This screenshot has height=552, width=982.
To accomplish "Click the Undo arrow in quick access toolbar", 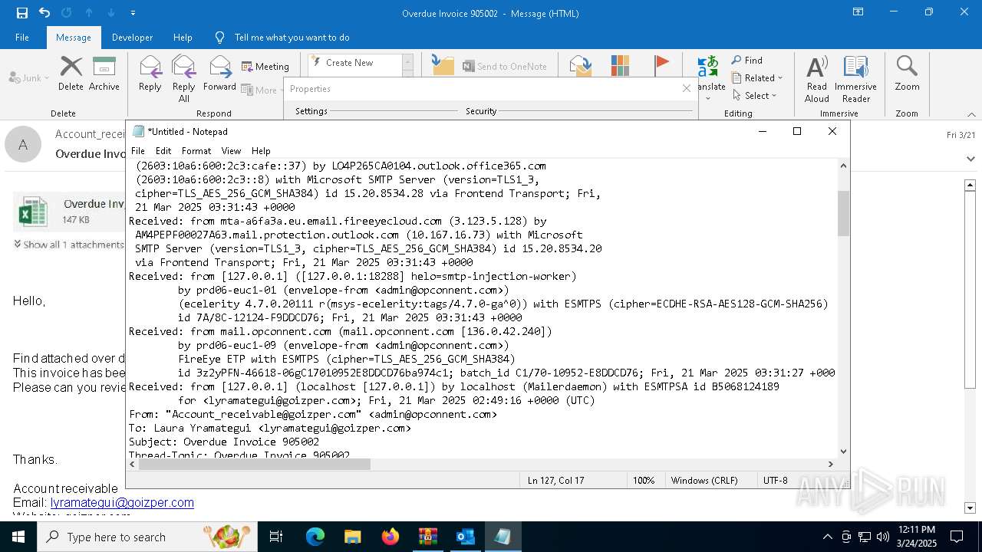I will point(44,13).
